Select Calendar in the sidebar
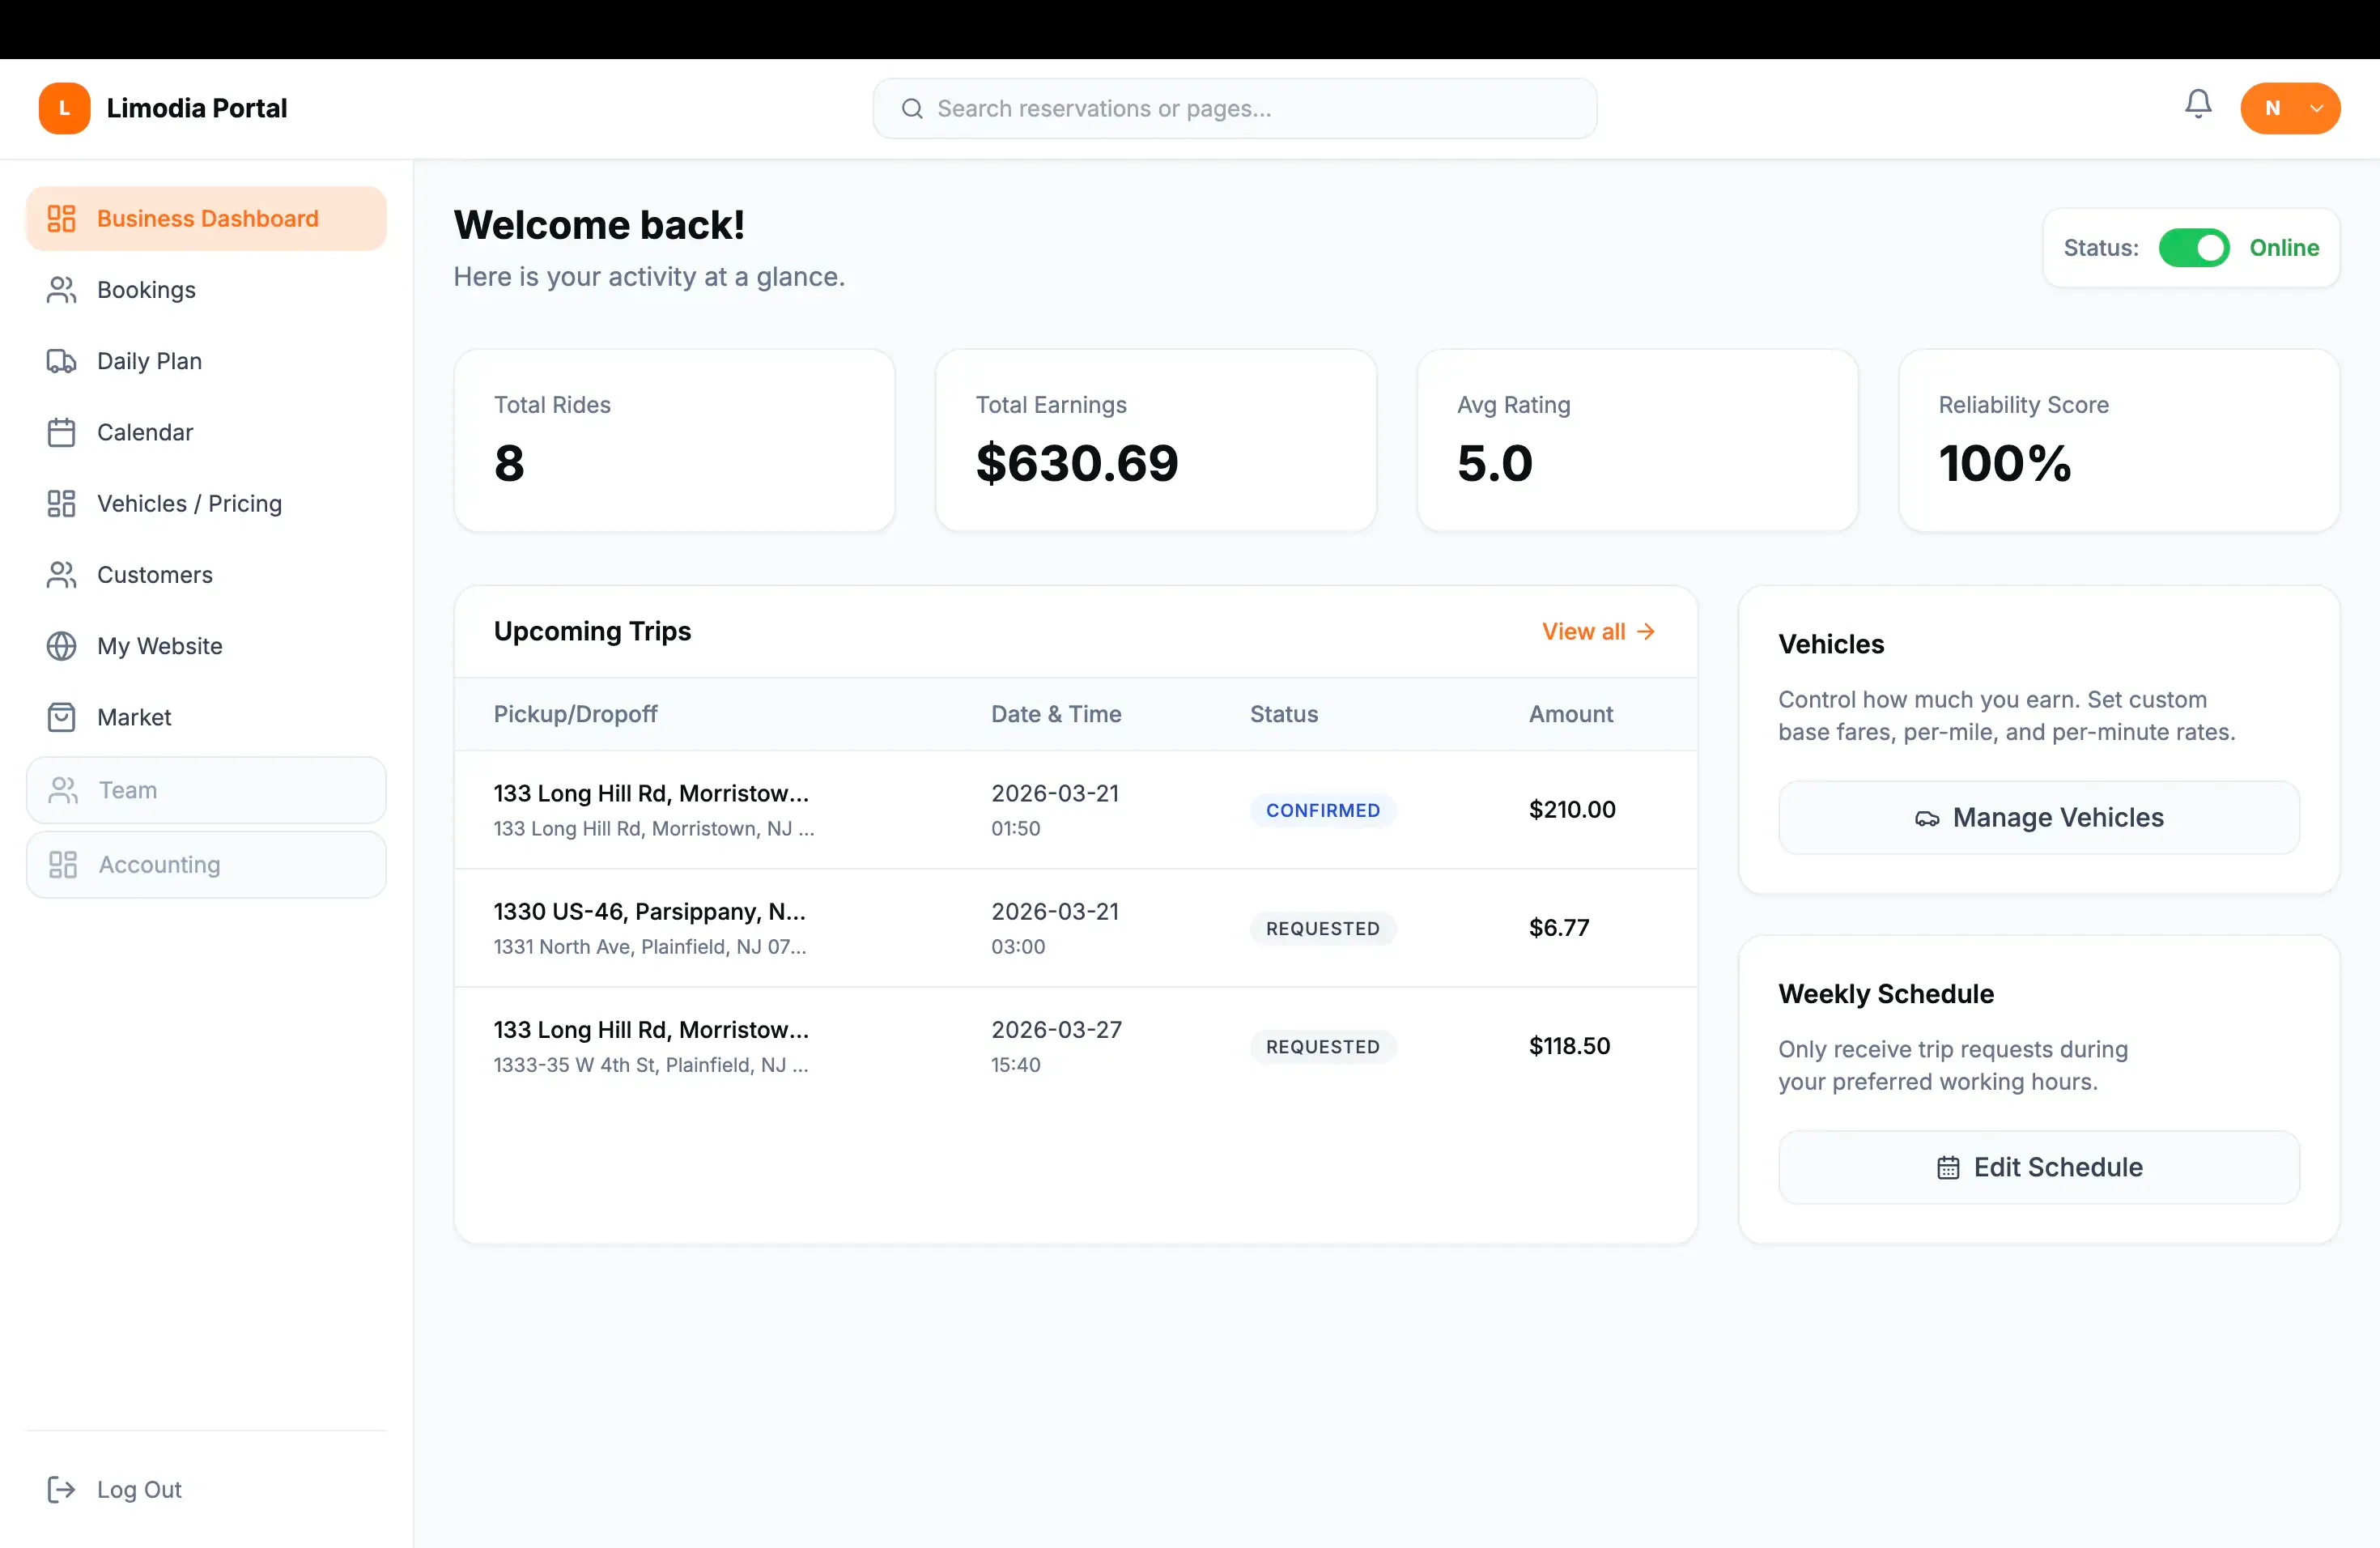 point(206,432)
